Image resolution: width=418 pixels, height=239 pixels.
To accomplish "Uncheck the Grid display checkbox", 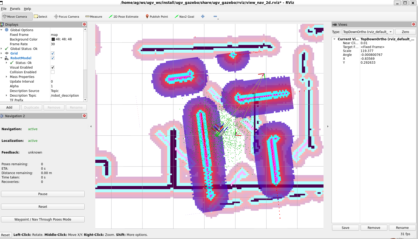I will click(x=53, y=53).
